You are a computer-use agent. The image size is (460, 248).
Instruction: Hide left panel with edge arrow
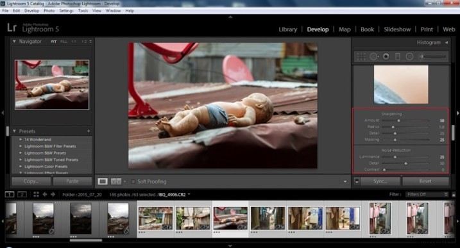pyautogui.click(x=3, y=113)
